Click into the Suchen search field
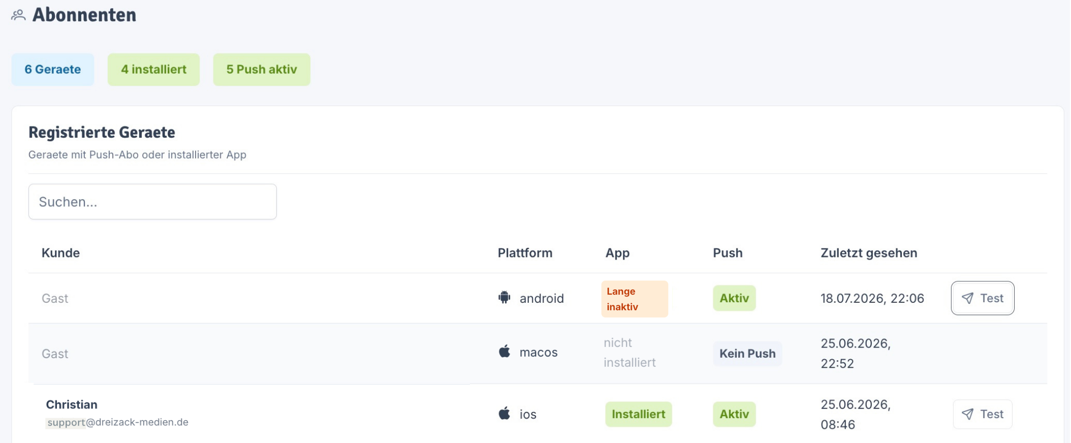1071x443 pixels. pos(152,202)
